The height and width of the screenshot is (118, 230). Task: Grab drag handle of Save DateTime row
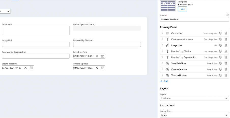point(162,63)
